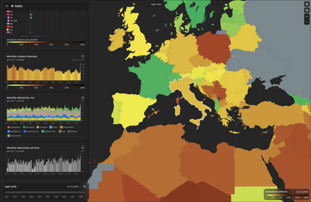Select the FR-COR exchange row label
The width and height of the screenshot is (311, 202).
click(14, 21)
